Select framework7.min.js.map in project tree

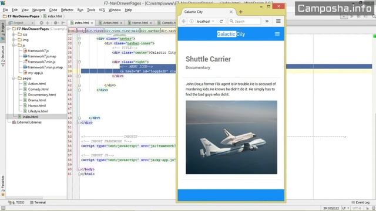click(x=45, y=67)
